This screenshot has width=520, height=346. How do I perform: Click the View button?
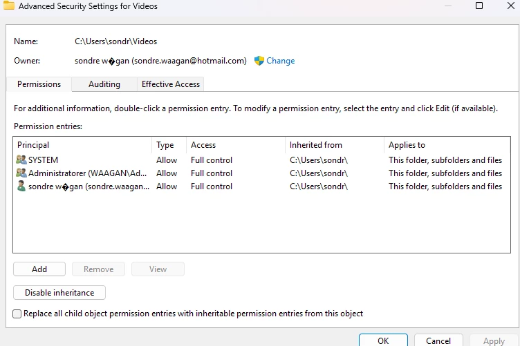pos(158,269)
